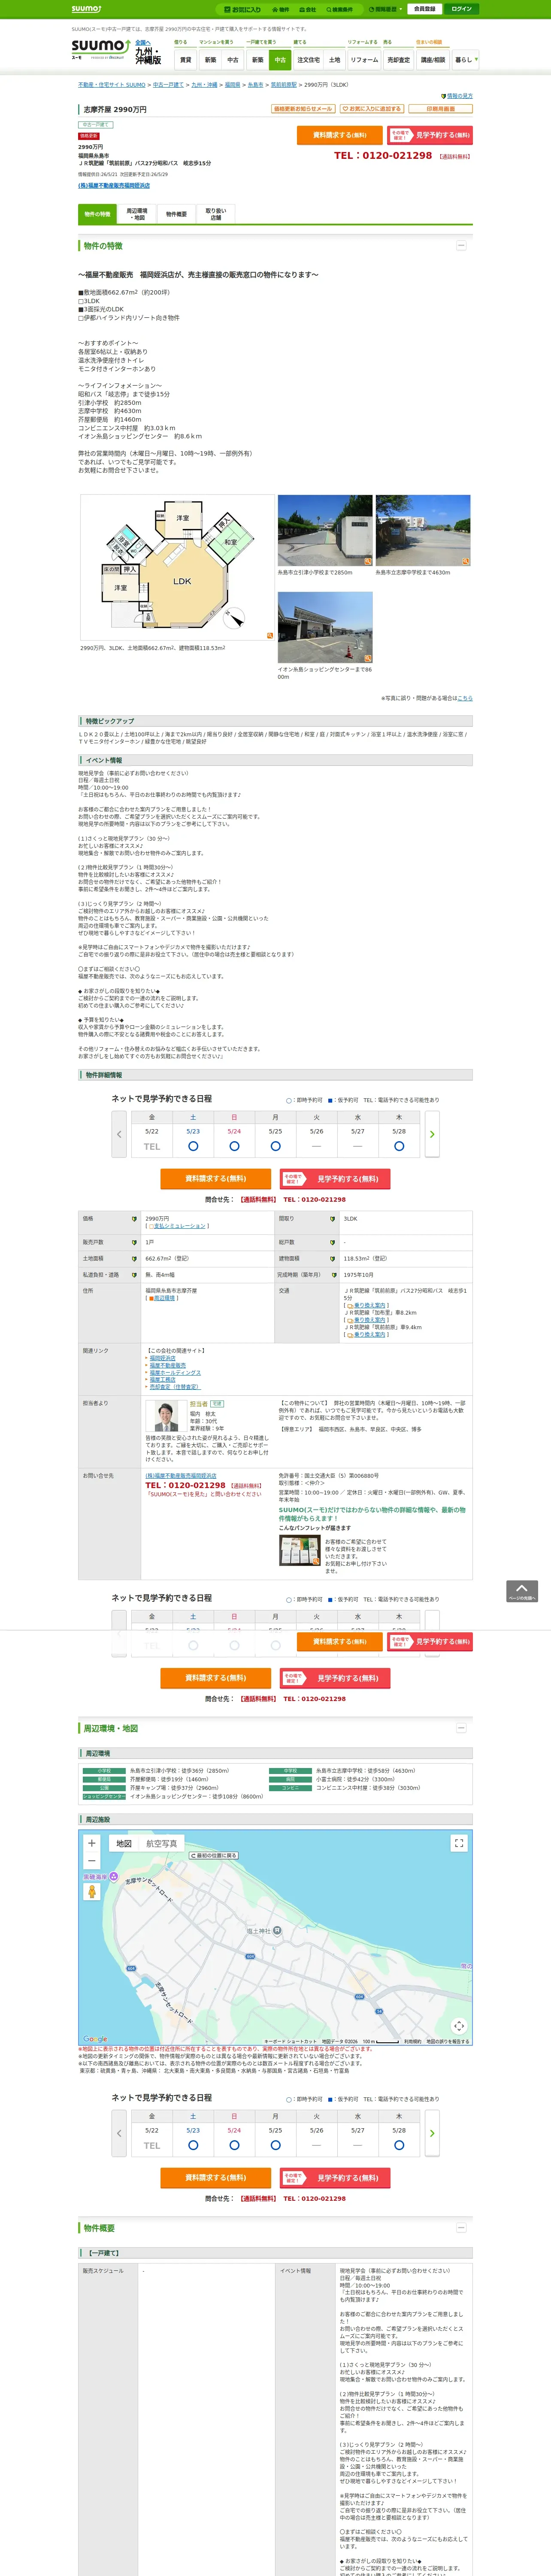Open saved 検索条件 in top bar
Screen dimensions: 551x2576
coord(340,9)
